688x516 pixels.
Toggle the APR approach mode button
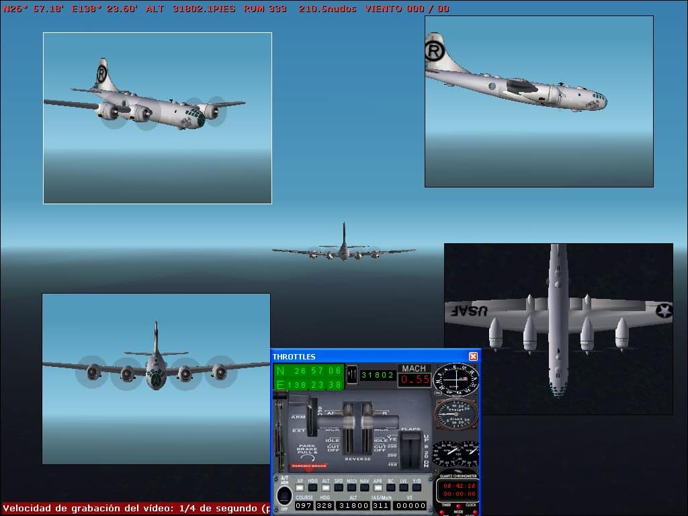click(378, 487)
